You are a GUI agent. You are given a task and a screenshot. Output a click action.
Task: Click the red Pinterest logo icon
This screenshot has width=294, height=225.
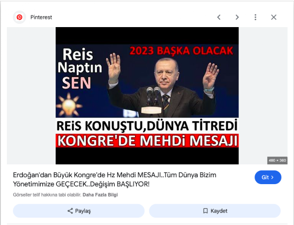click(x=19, y=17)
